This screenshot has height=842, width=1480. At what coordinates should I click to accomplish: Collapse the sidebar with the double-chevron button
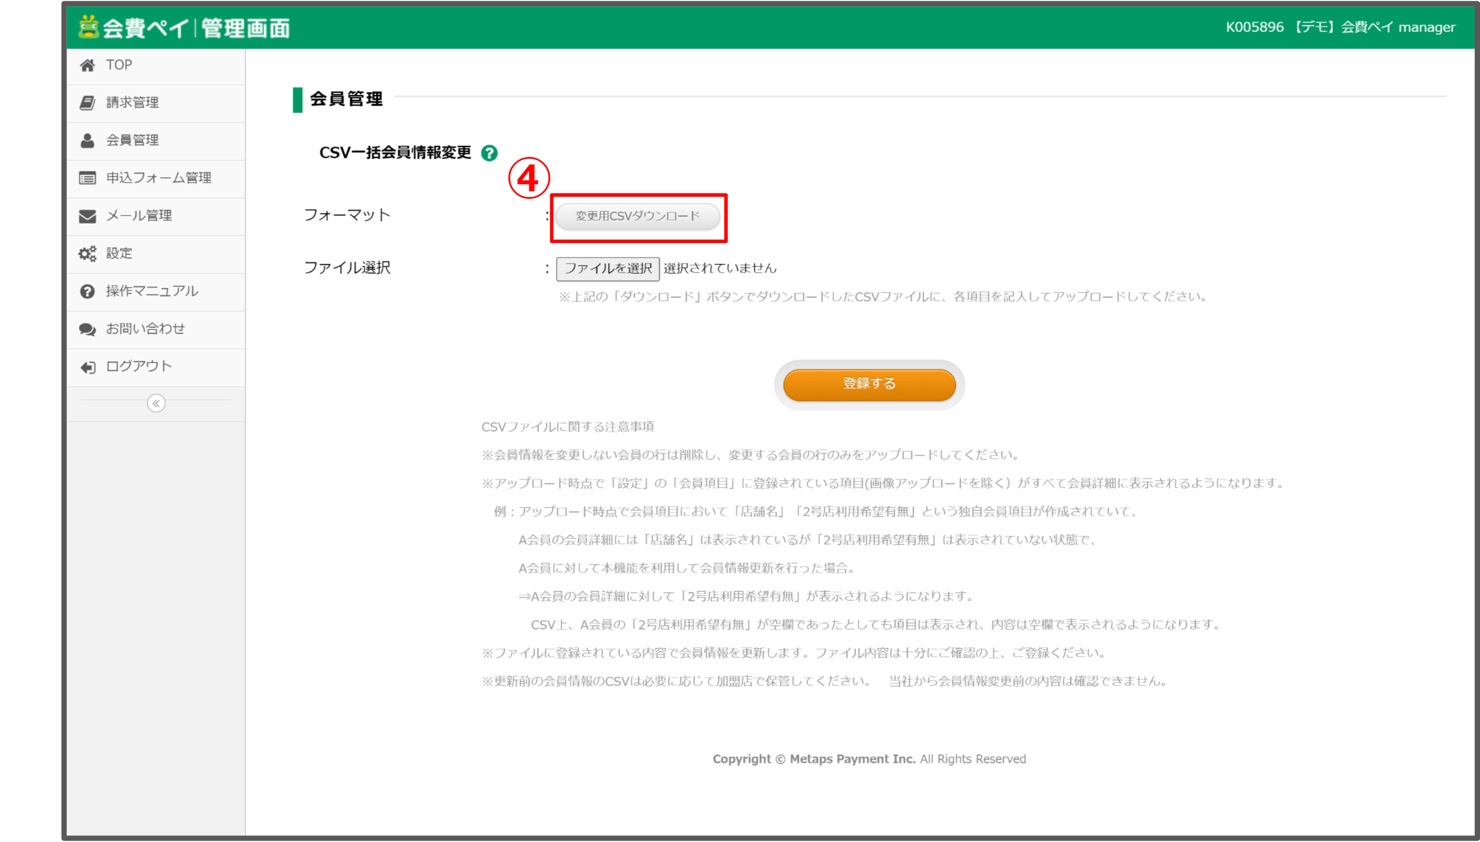tap(156, 403)
